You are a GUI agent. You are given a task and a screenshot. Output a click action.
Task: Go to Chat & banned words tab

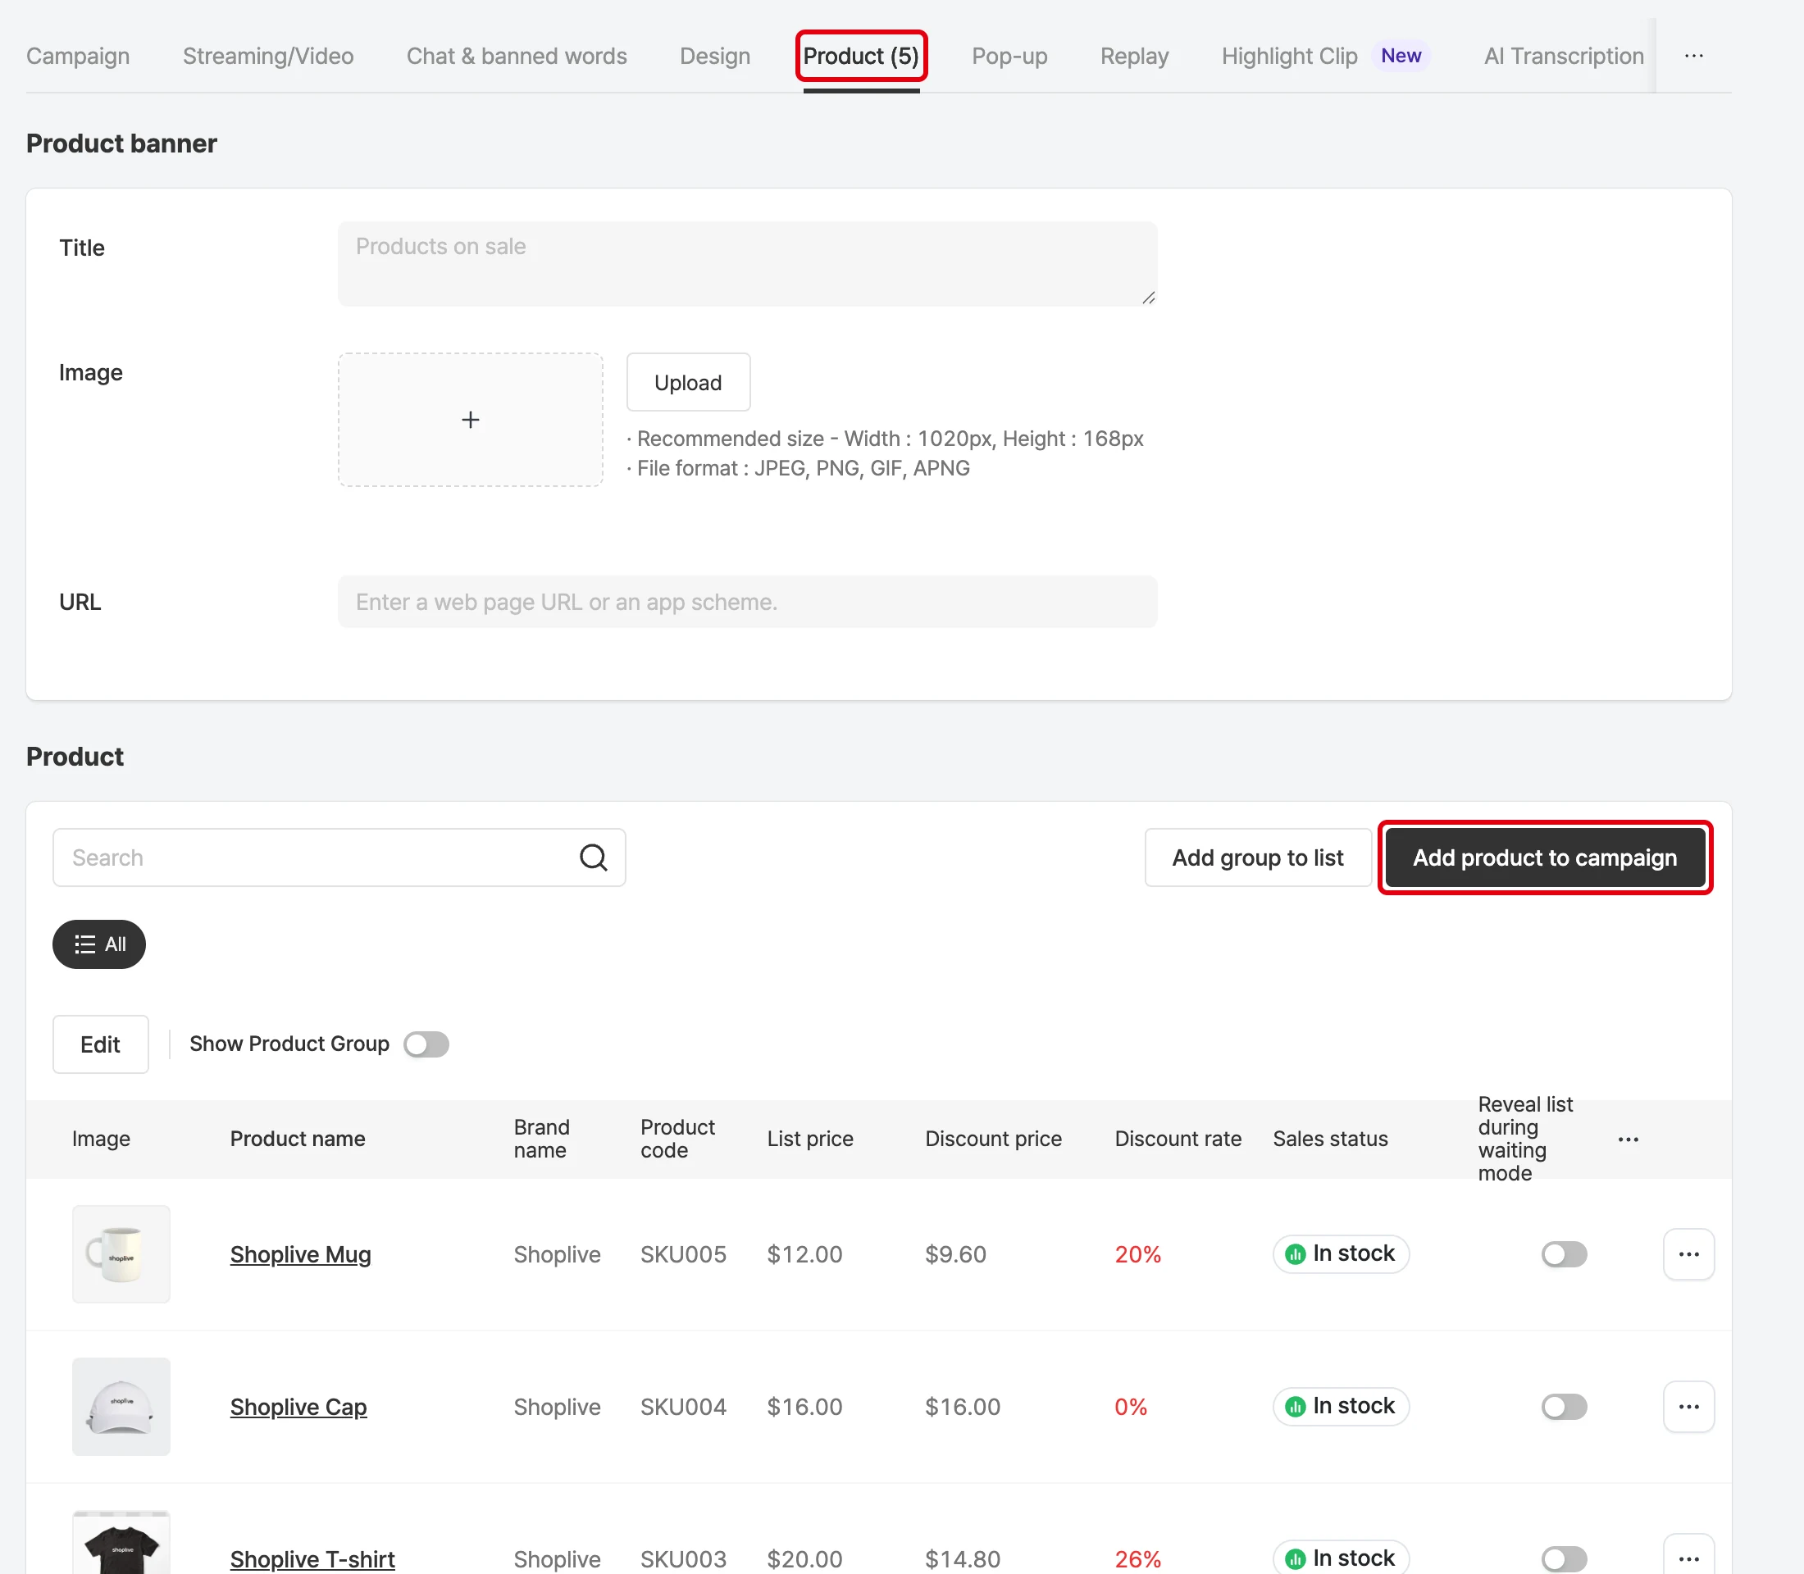tap(517, 57)
